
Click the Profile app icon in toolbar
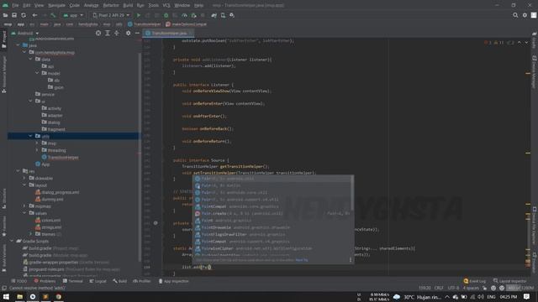(x=184, y=15)
